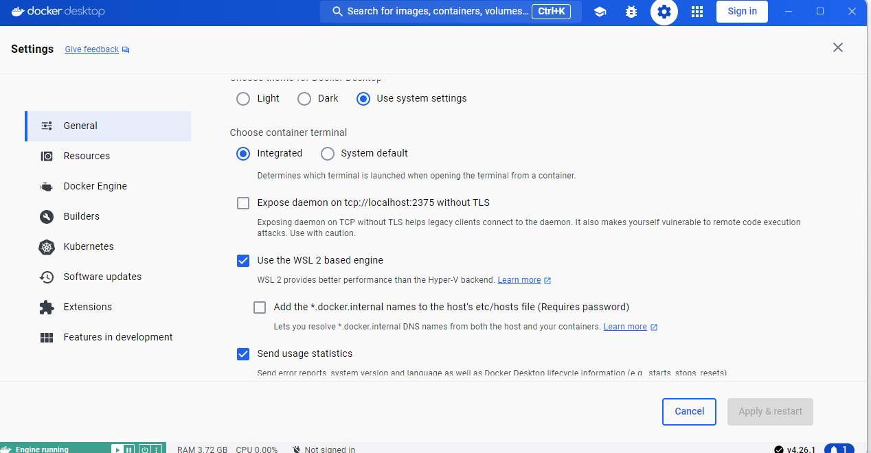871x453 pixels.
Task: Click the Apply & restart button
Action: click(770, 412)
